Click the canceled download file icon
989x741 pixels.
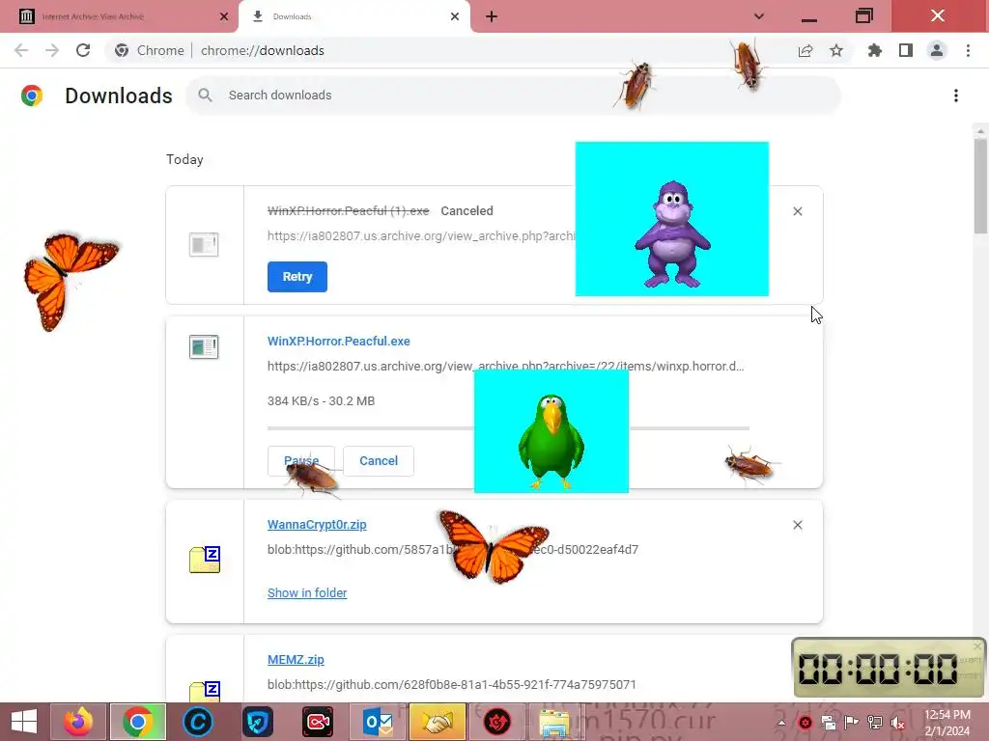tap(204, 244)
